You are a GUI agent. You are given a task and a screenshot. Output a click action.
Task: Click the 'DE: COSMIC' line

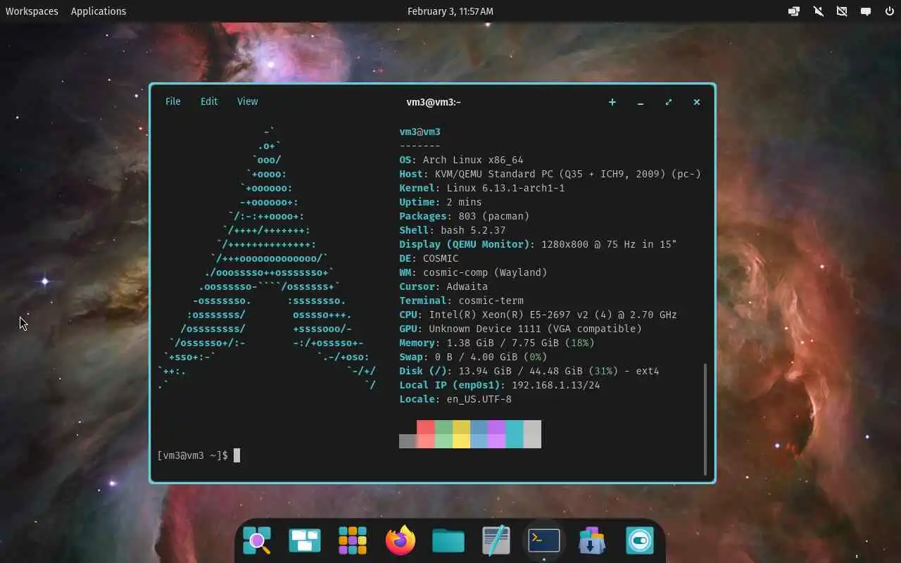(x=429, y=258)
